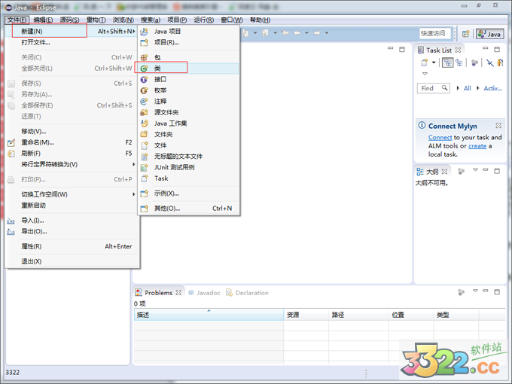Click Connect link in Mylyn panel
The width and height of the screenshot is (512, 384).
440,138
